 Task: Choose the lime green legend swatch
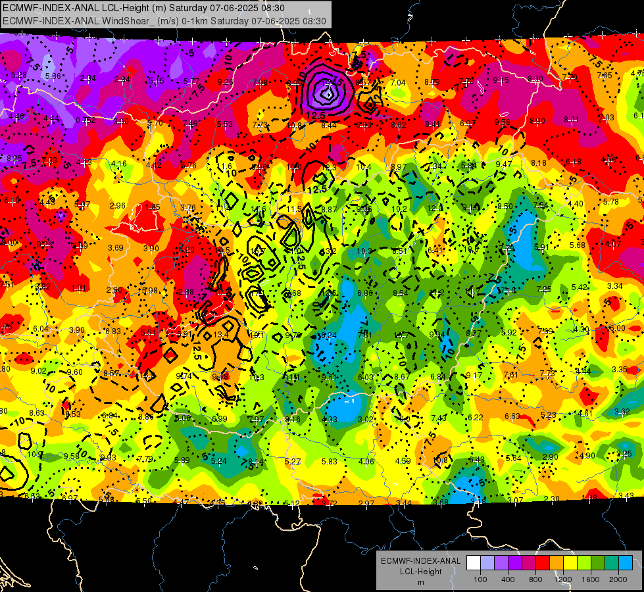coord(584,563)
